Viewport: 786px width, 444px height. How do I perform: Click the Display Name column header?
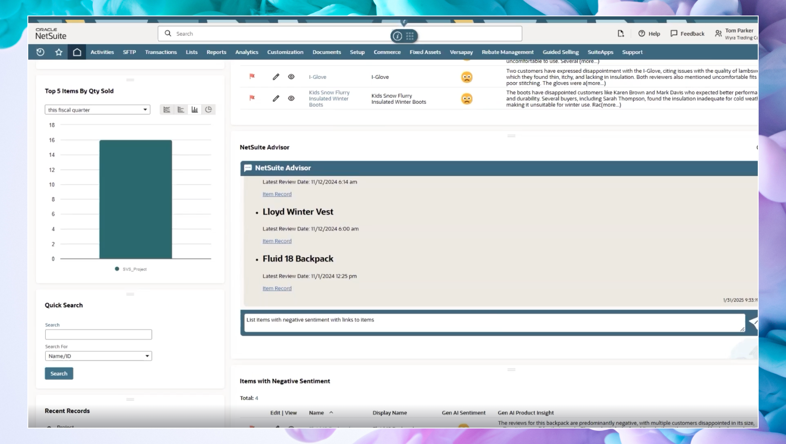(x=390, y=413)
